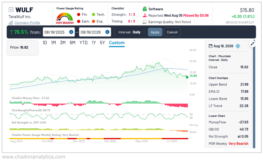
Task: Click the $15.80 current price
Action: (x=247, y=10)
